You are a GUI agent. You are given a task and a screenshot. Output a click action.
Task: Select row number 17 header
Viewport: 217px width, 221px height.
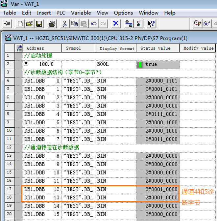(10, 190)
